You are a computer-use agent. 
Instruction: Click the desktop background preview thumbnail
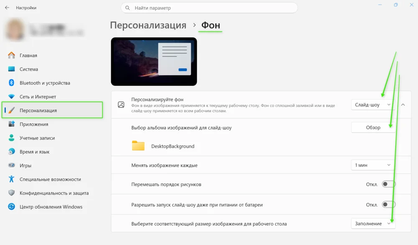(x=154, y=61)
